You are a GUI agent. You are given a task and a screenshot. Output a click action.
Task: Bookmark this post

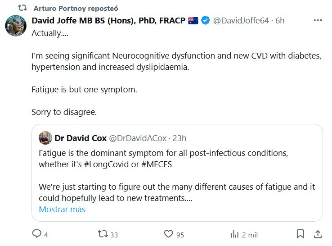pyautogui.click(x=301, y=234)
